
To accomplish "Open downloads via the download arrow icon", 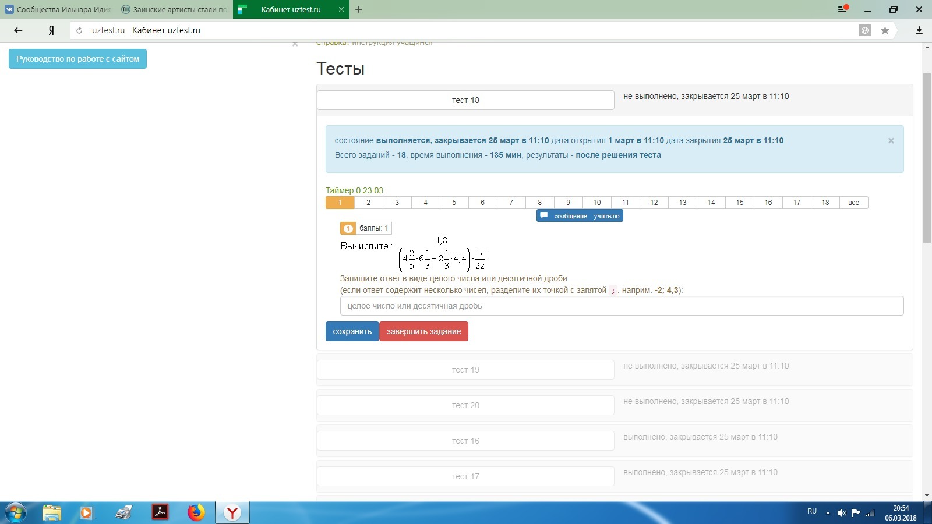I will [919, 30].
